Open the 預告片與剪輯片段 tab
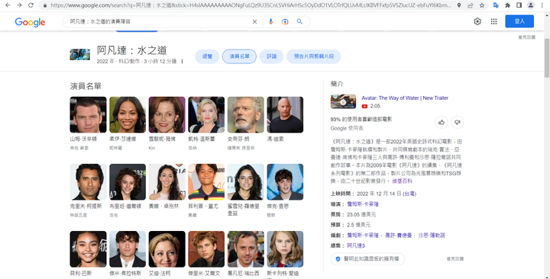Viewport: 550px width, 279px height. 314,56
